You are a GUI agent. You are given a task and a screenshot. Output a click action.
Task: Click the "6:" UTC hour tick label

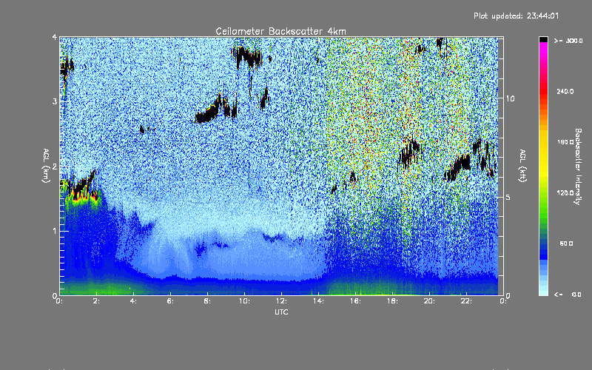[171, 301]
